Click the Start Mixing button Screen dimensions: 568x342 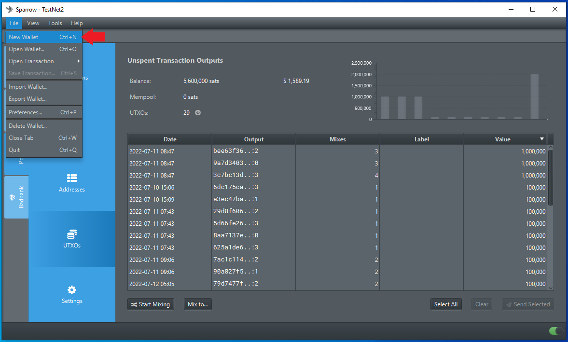(x=151, y=304)
